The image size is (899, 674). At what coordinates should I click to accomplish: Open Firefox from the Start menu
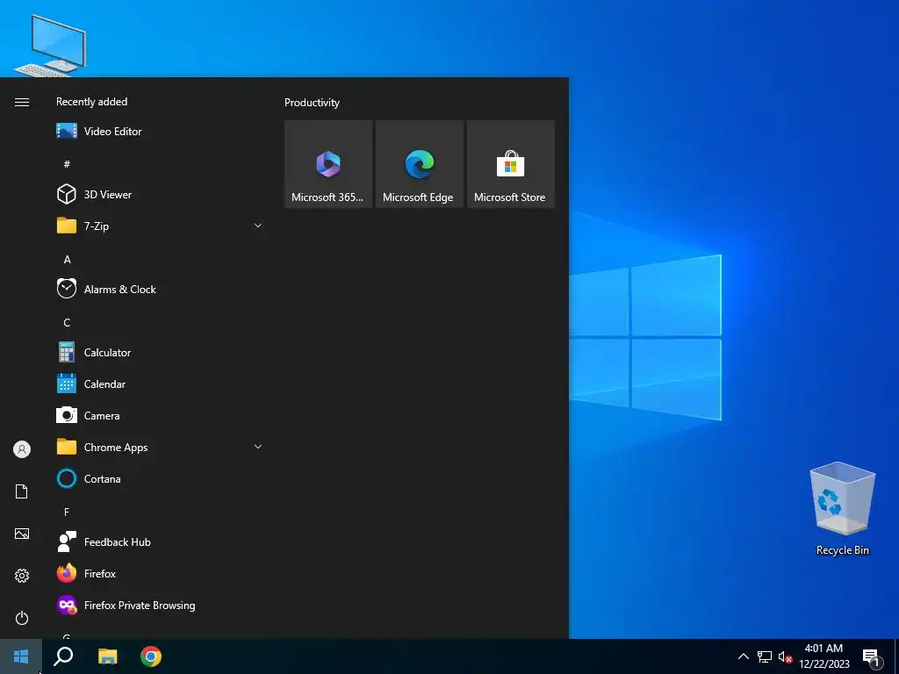[x=160, y=573]
